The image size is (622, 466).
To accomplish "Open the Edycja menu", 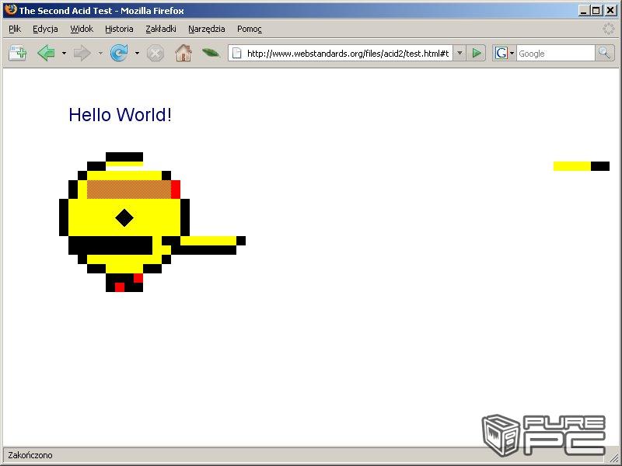I will click(x=45, y=29).
